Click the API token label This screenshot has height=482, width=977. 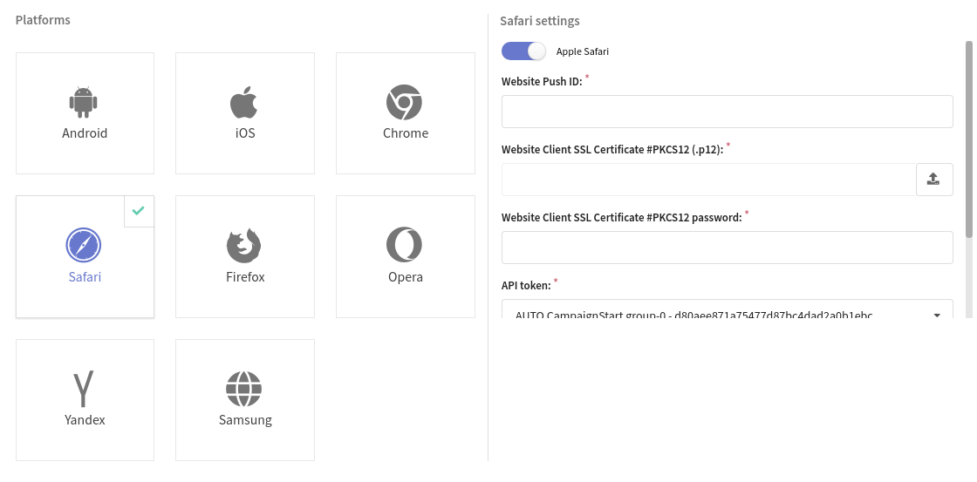click(527, 285)
